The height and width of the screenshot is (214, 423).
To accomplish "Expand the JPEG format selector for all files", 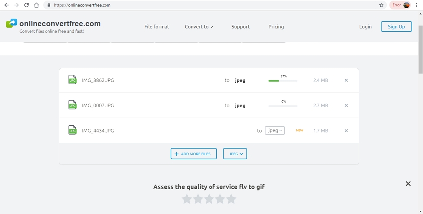I will 235,154.
